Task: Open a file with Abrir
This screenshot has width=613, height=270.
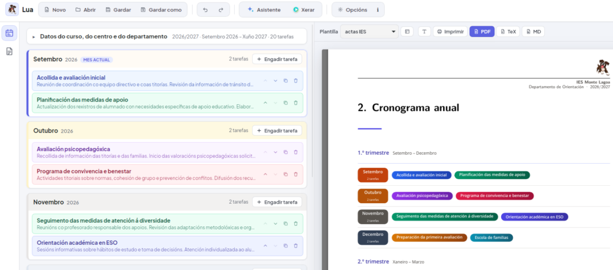Action: click(86, 10)
